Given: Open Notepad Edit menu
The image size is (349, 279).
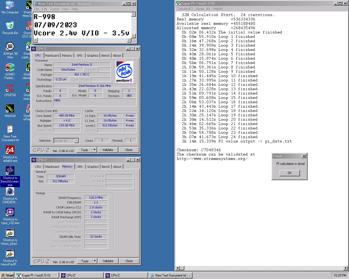Looking at the screenshot, I should [x=44, y=9].
